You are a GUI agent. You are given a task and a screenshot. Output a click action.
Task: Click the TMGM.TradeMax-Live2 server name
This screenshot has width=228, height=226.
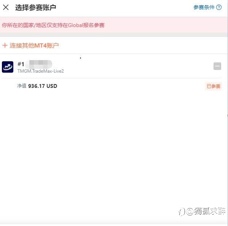click(41, 71)
